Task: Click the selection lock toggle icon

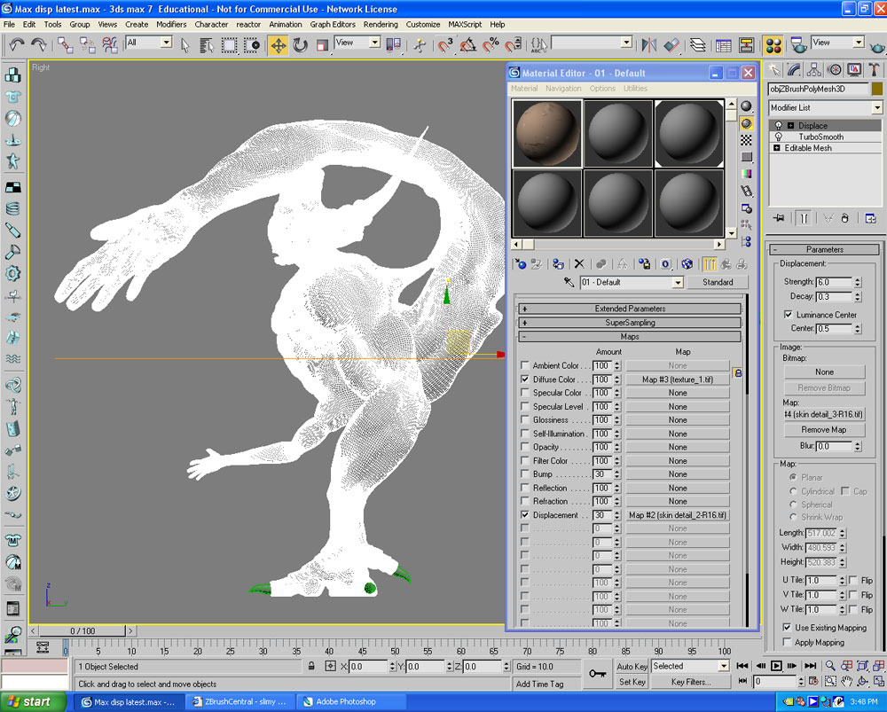Action: 311,666
